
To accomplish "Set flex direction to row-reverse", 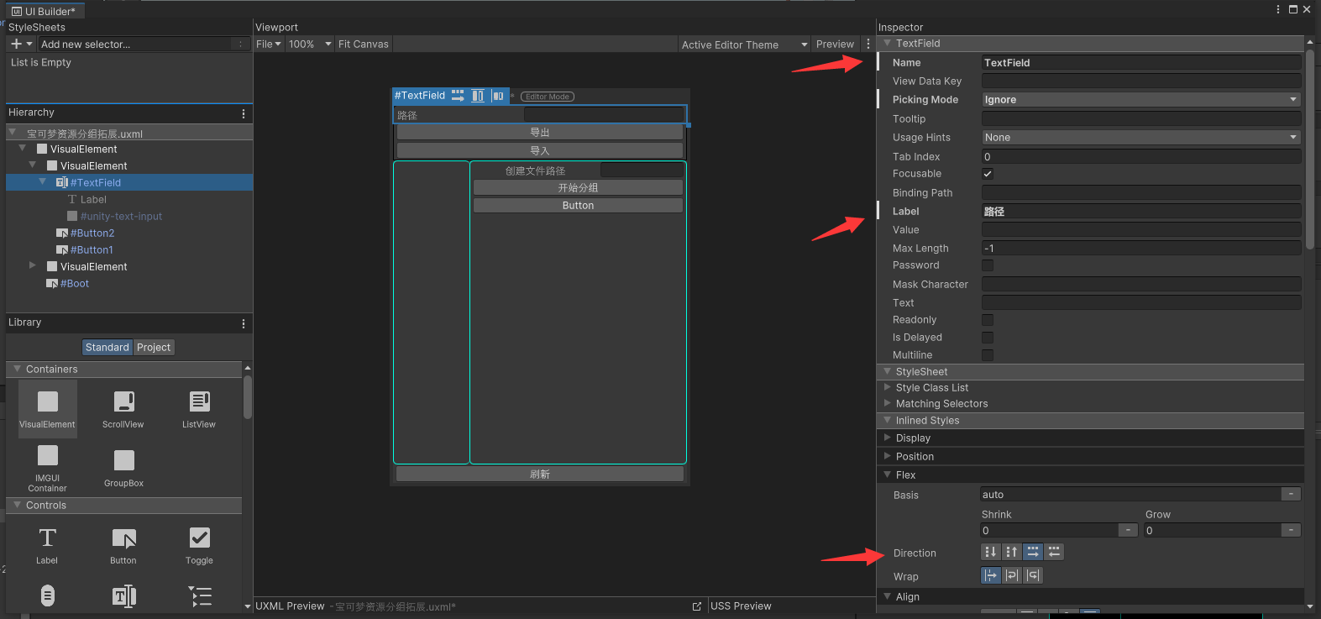I will [1054, 552].
